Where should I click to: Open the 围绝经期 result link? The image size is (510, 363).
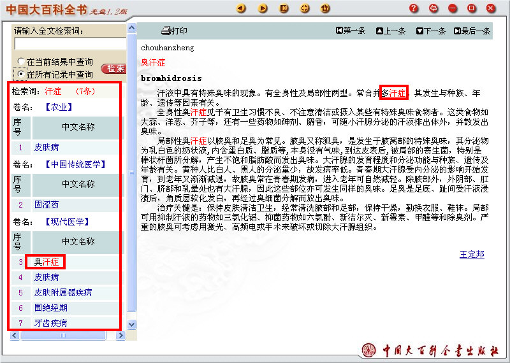point(50,308)
